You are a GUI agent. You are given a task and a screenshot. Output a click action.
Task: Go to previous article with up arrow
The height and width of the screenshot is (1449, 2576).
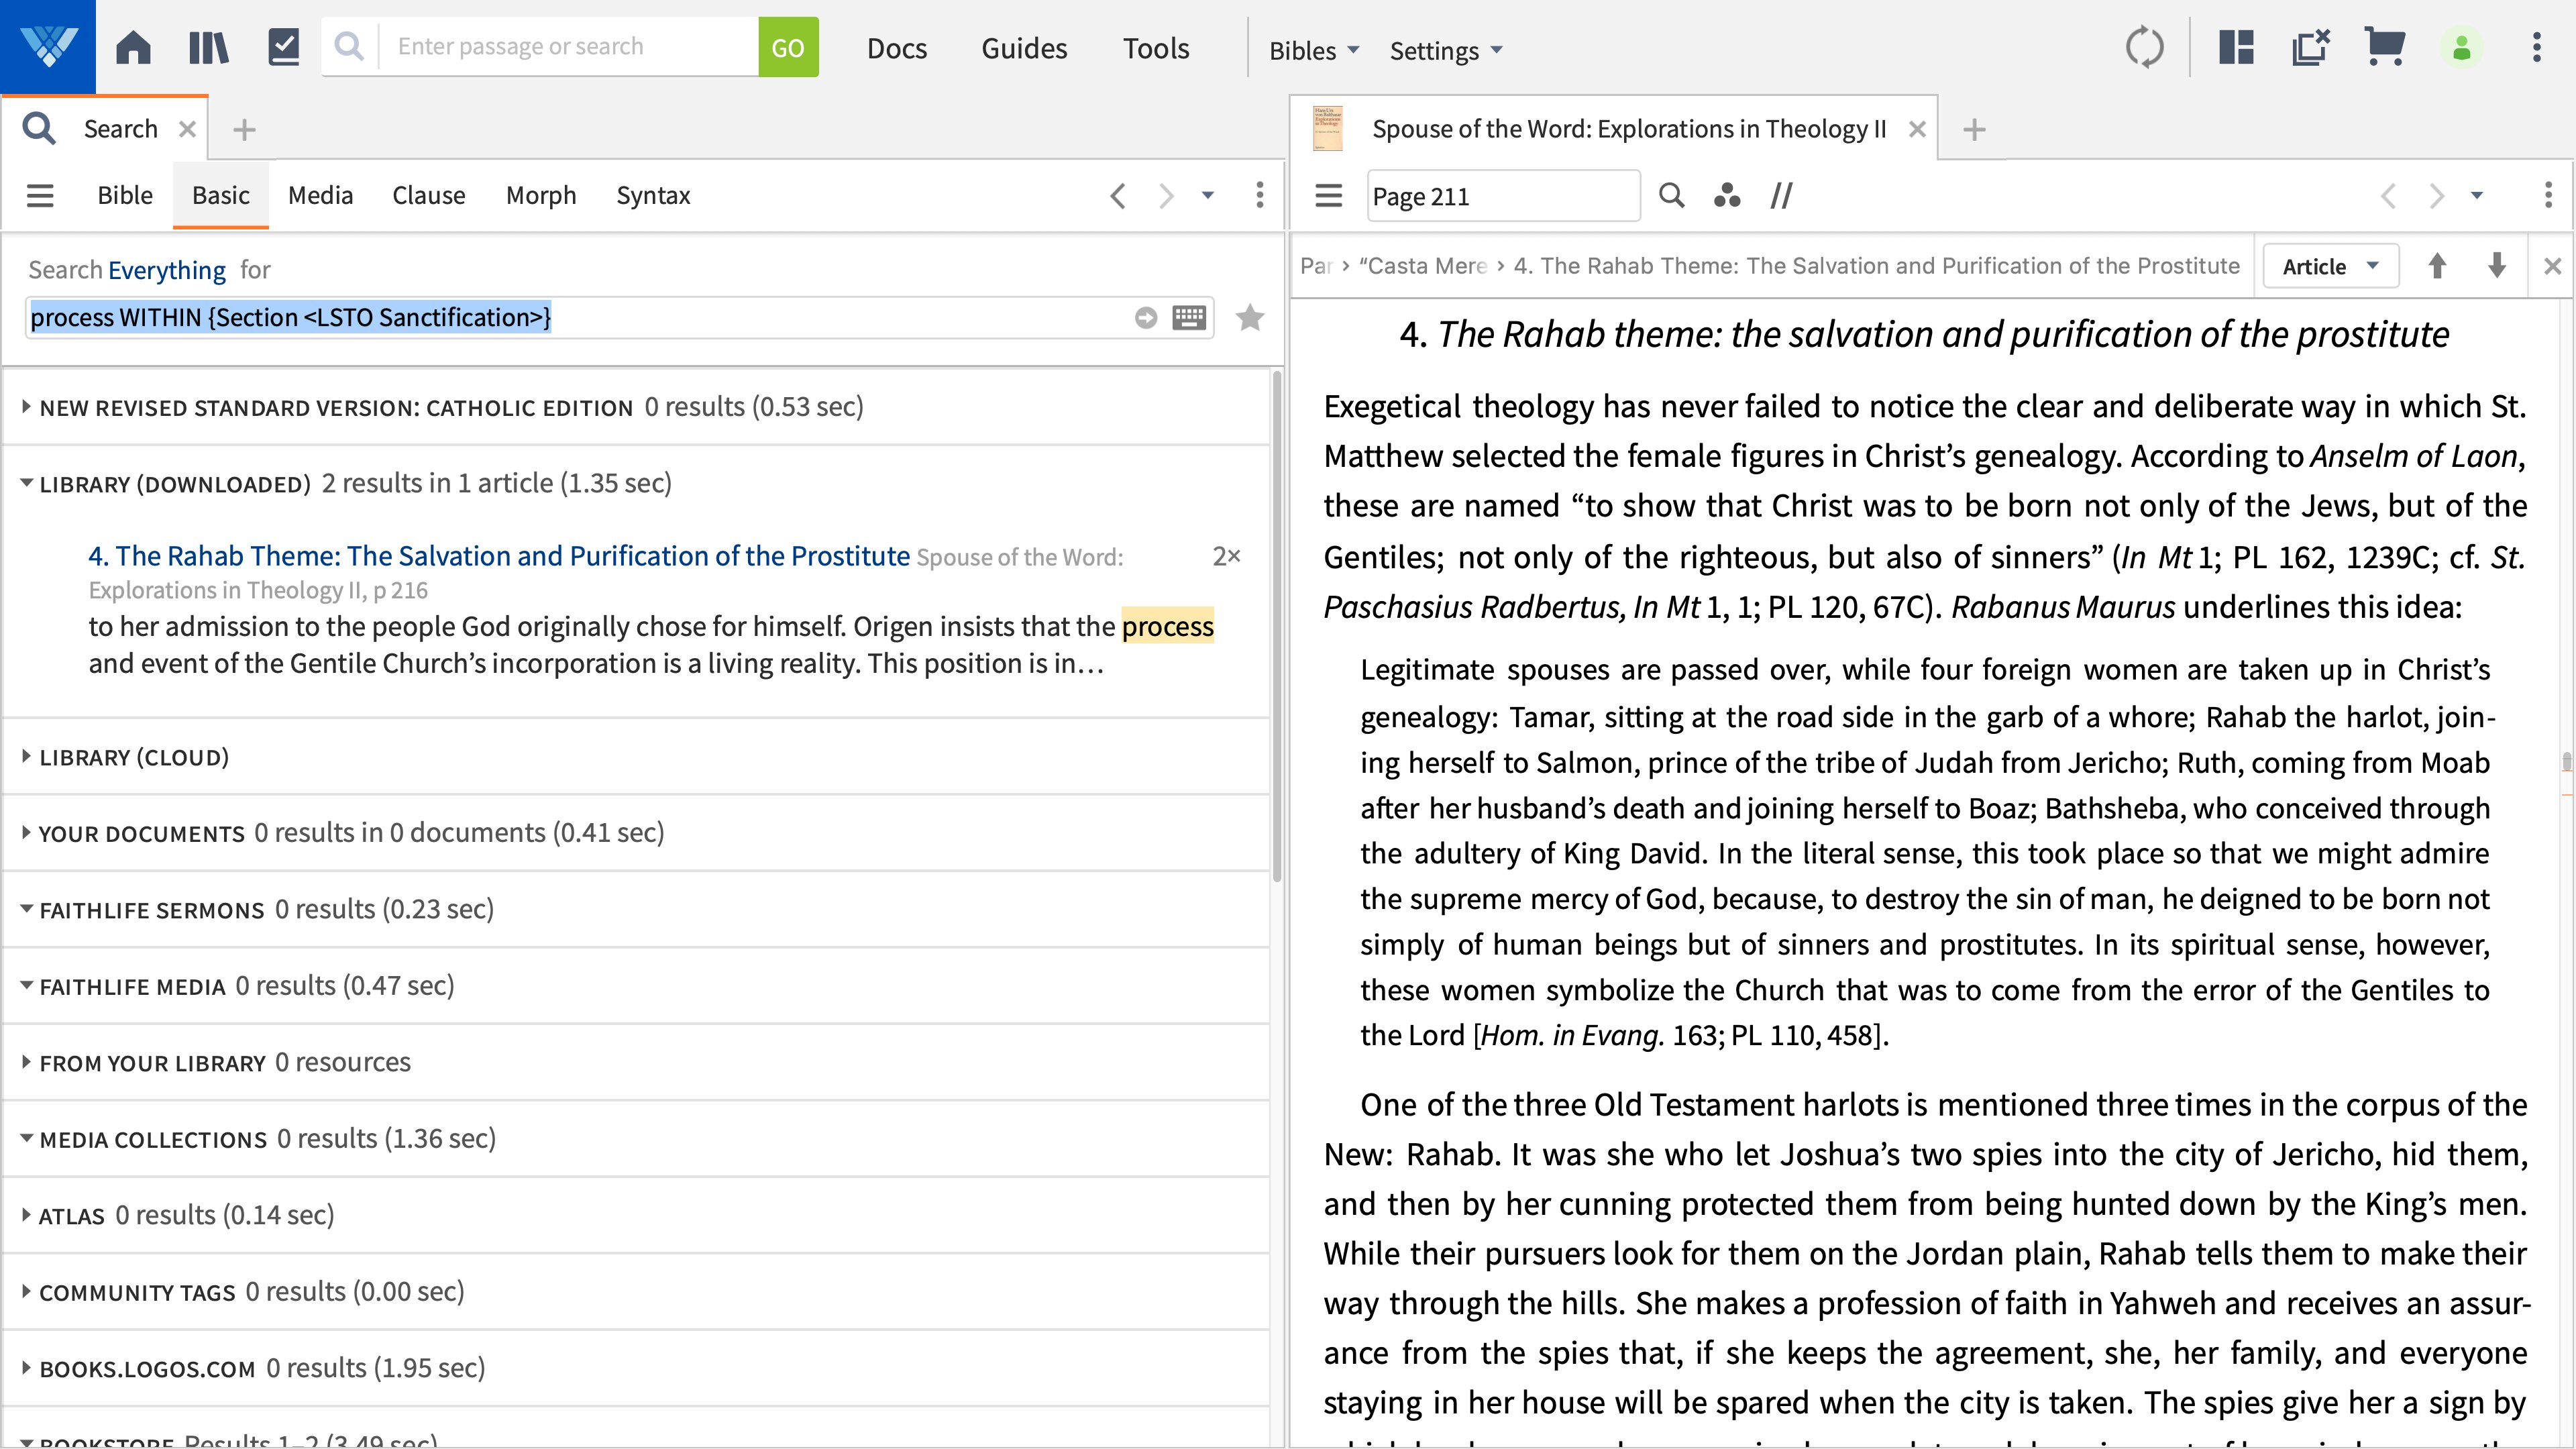click(x=2437, y=266)
